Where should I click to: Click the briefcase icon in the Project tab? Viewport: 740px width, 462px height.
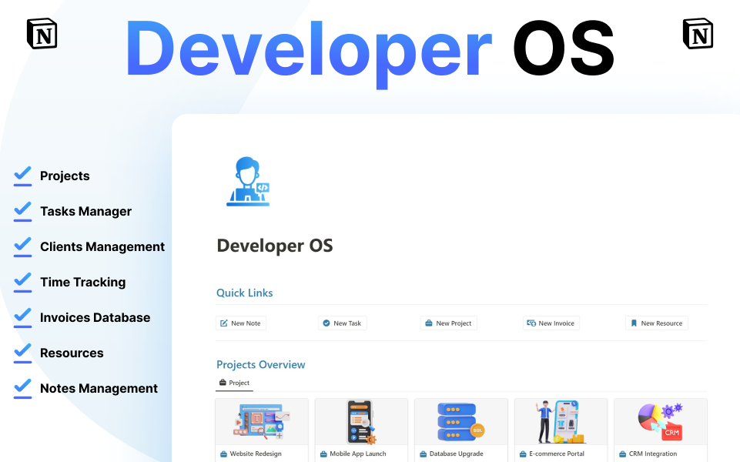[x=223, y=382]
